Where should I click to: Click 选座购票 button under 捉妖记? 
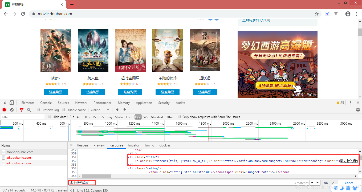[x=205, y=92]
